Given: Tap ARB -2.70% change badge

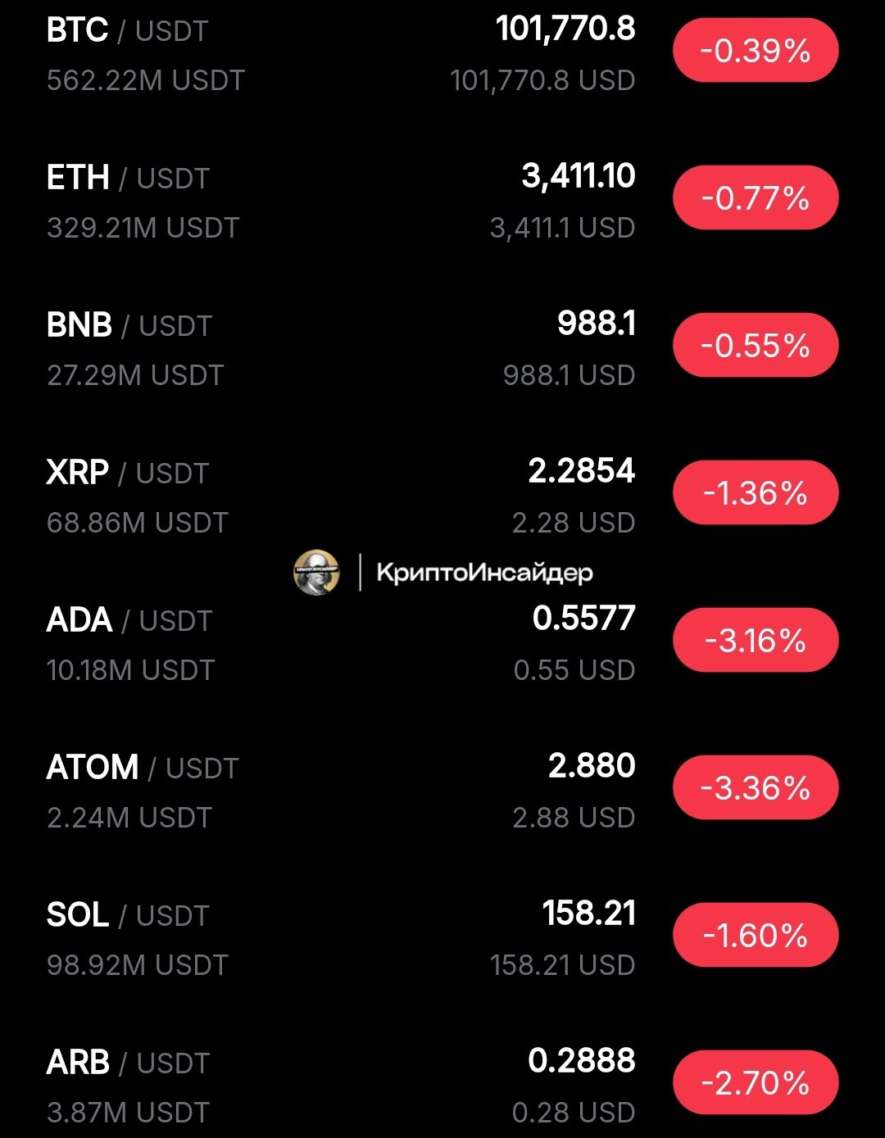Looking at the screenshot, I should [756, 1083].
